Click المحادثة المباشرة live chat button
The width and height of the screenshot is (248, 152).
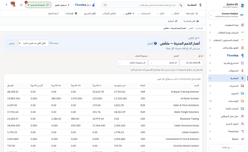point(38,5)
